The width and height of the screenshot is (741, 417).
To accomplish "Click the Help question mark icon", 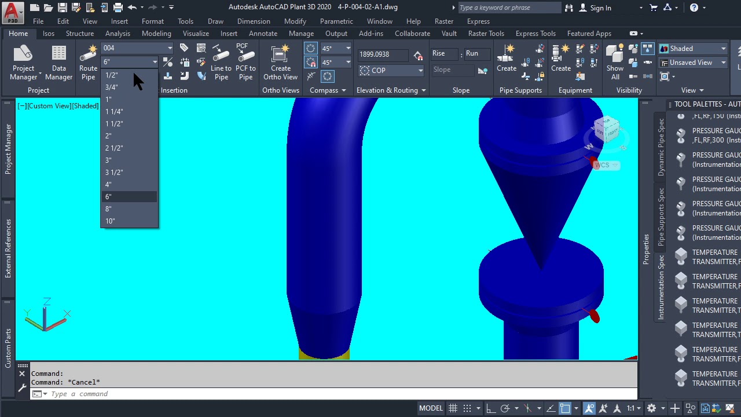I will (694, 8).
